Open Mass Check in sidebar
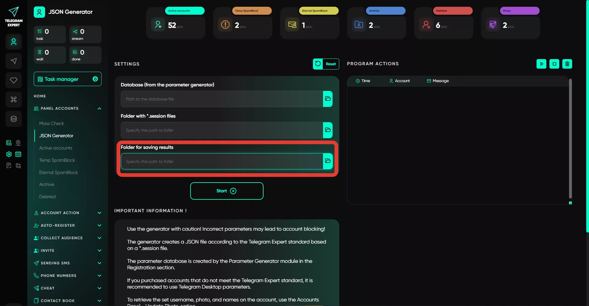 click(x=52, y=123)
